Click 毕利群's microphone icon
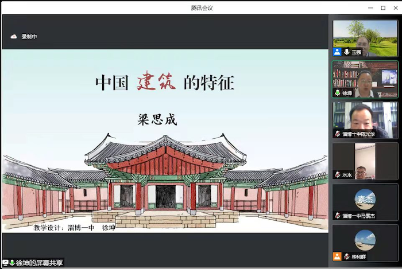The image size is (402, 269). pyautogui.click(x=346, y=256)
